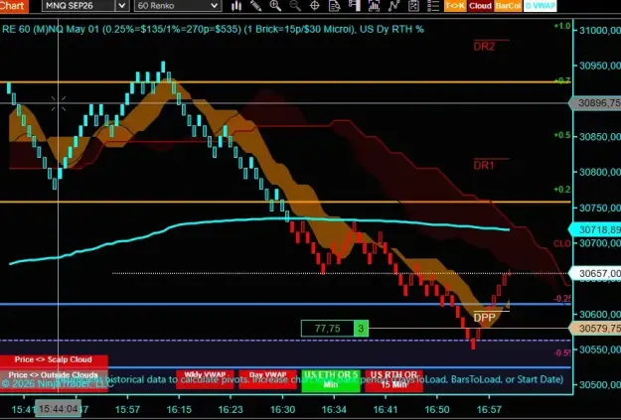Click the 30500,00 price axis label

click(x=599, y=385)
